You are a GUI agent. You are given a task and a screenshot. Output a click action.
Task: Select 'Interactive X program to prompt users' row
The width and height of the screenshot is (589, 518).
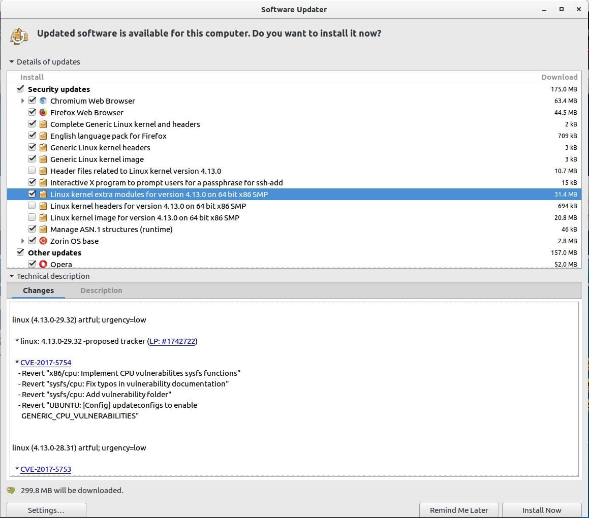pyautogui.click(x=294, y=182)
